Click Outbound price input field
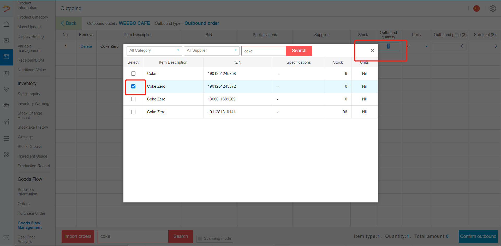The height and width of the screenshot is (246, 501). [x=450, y=46]
